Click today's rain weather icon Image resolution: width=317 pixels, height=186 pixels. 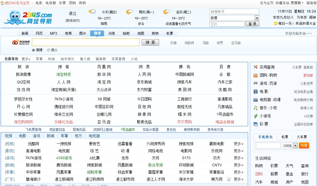tap(92, 12)
